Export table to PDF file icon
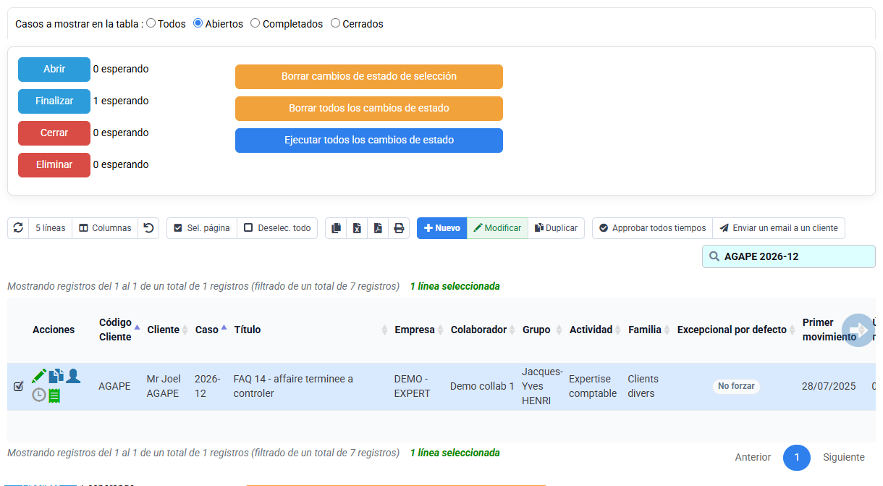The image size is (883, 486). tap(378, 228)
